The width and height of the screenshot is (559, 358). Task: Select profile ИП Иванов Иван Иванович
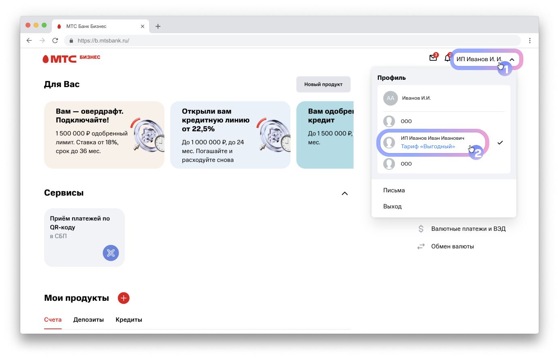433,142
